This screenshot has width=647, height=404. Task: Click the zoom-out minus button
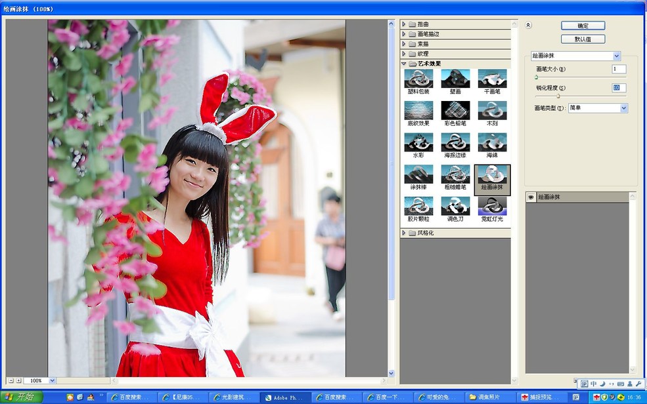(x=10, y=380)
